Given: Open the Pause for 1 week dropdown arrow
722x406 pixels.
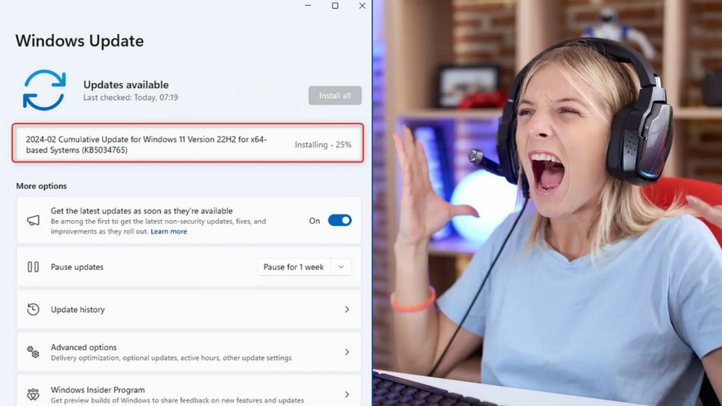Looking at the screenshot, I should tap(341, 267).
